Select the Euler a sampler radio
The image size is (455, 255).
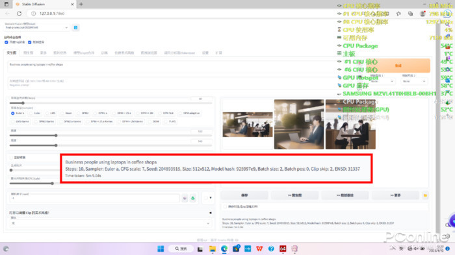click(x=13, y=114)
